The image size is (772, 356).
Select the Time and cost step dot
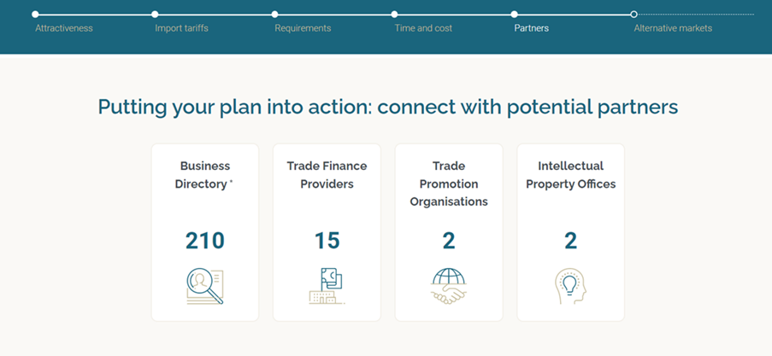tap(394, 15)
